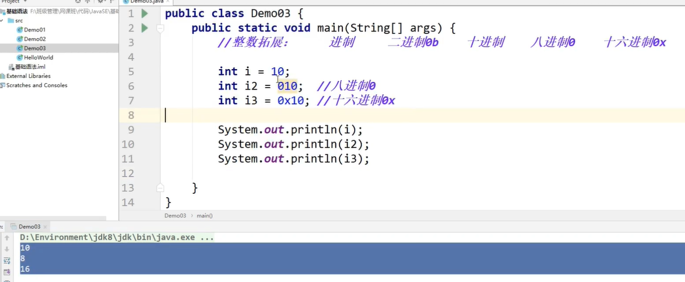Click the java.exe command line in console
685x282 pixels.
click(117, 238)
